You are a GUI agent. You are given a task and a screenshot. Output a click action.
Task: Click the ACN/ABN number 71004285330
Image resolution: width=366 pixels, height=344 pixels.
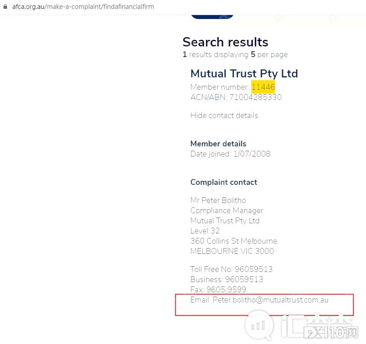tap(255, 97)
